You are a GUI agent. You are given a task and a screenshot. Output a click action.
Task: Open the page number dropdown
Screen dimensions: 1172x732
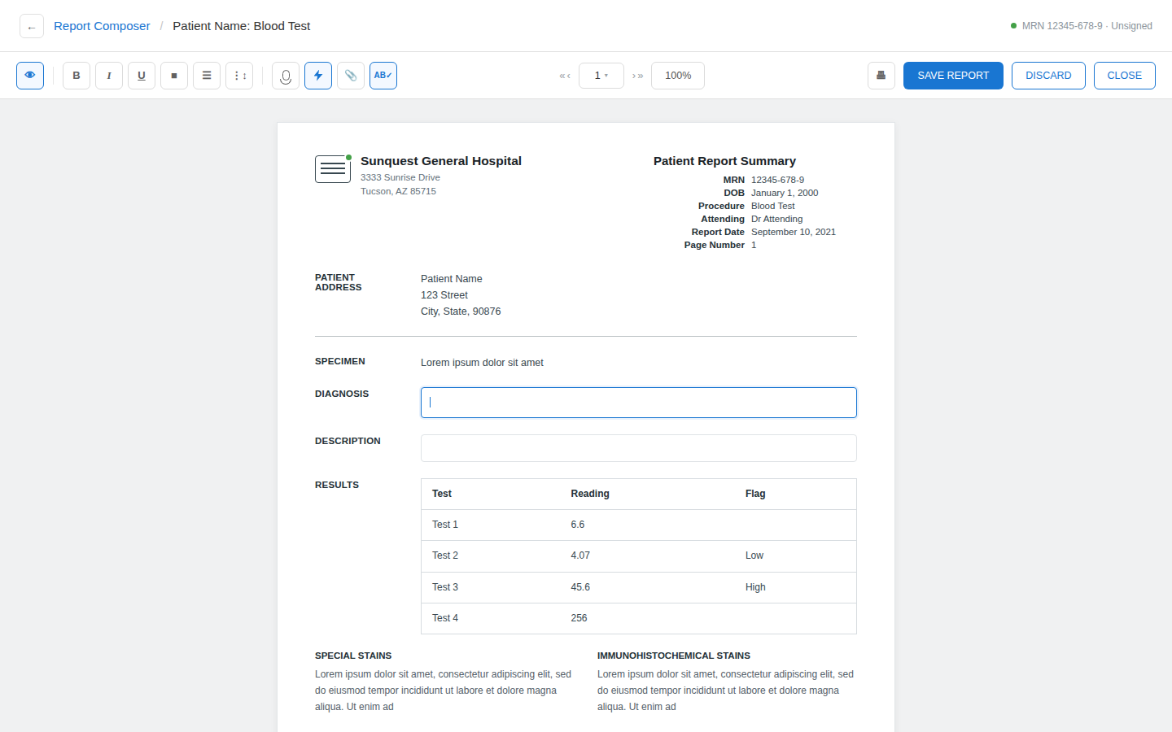601,76
